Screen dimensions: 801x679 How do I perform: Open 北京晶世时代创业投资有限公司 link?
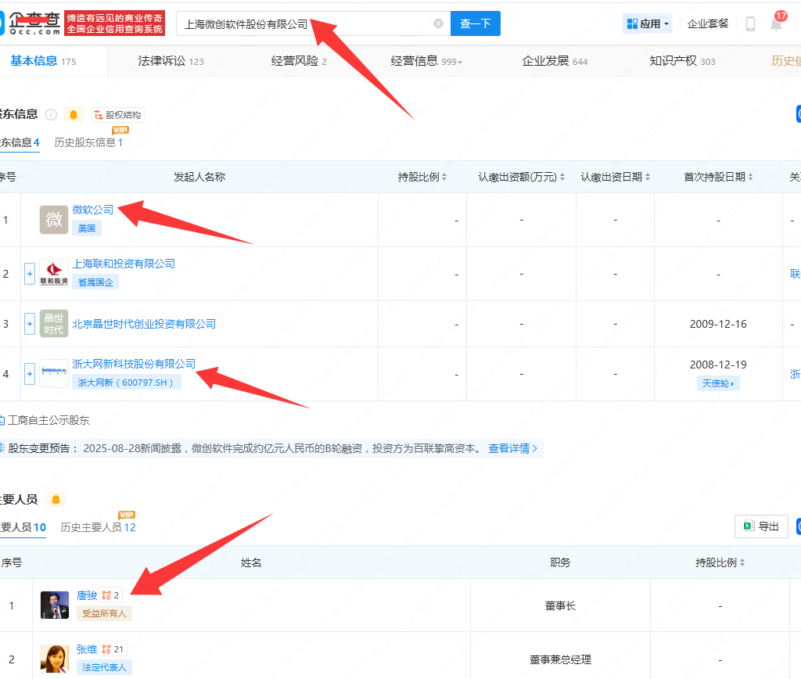[144, 324]
